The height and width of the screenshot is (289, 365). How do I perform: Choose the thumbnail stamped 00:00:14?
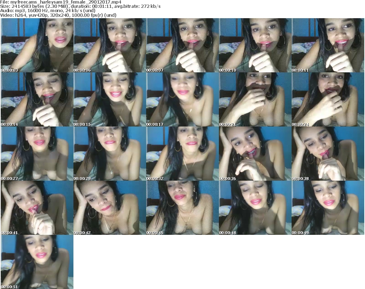(37, 99)
